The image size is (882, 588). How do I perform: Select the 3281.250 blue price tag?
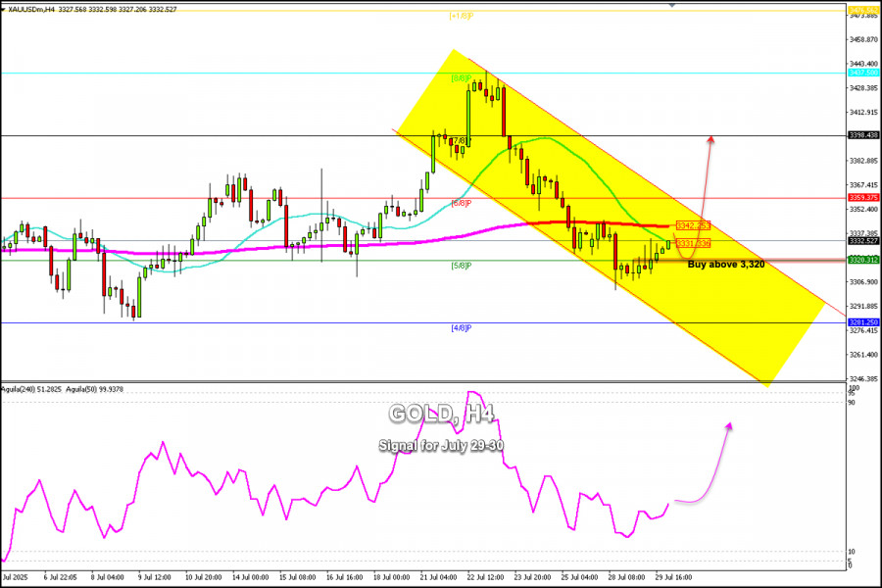pos(863,322)
